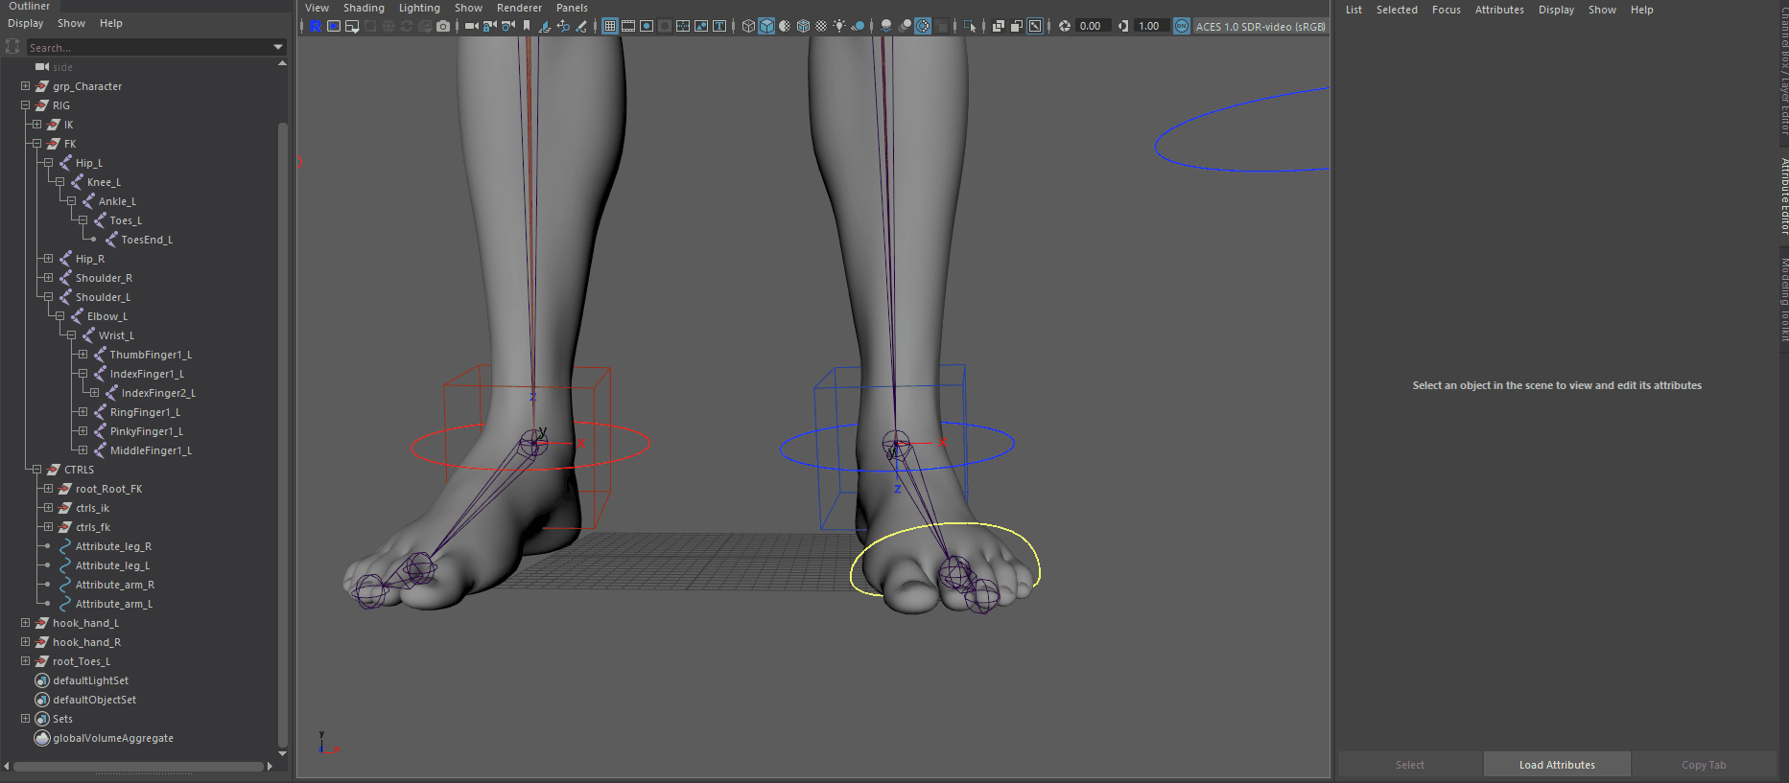Expand the Hip_R joint
The image size is (1789, 783).
tap(48, 259)
